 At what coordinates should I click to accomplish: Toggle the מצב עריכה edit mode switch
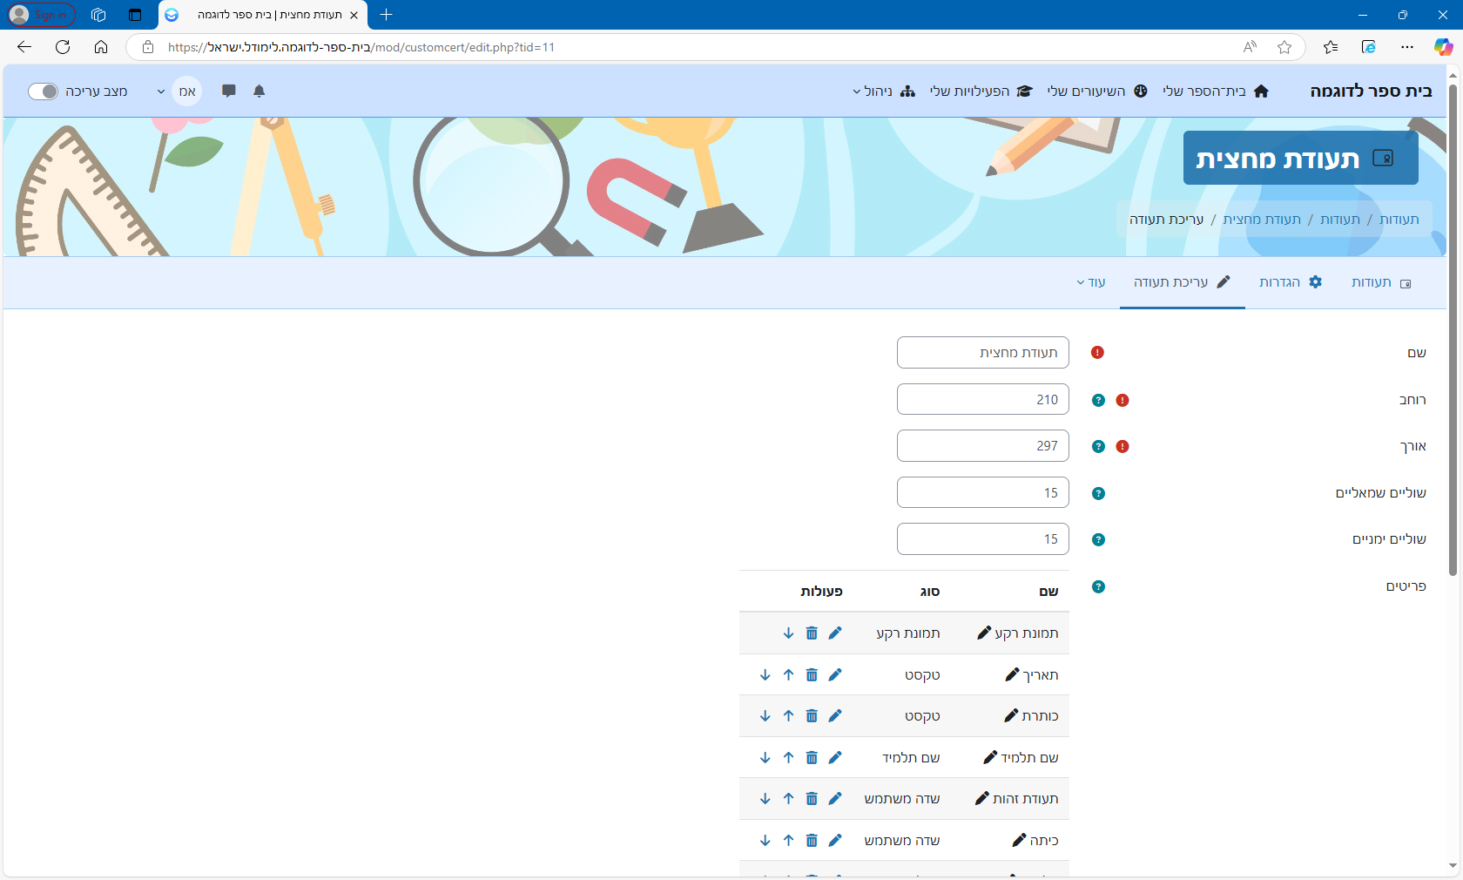pos(43,91)
